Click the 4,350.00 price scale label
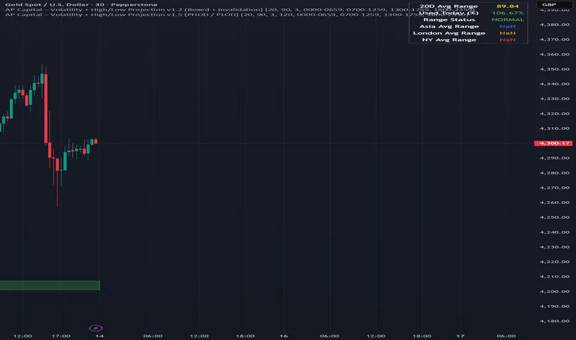The height and width of the screenshot is (340, 576). [554, 69]
